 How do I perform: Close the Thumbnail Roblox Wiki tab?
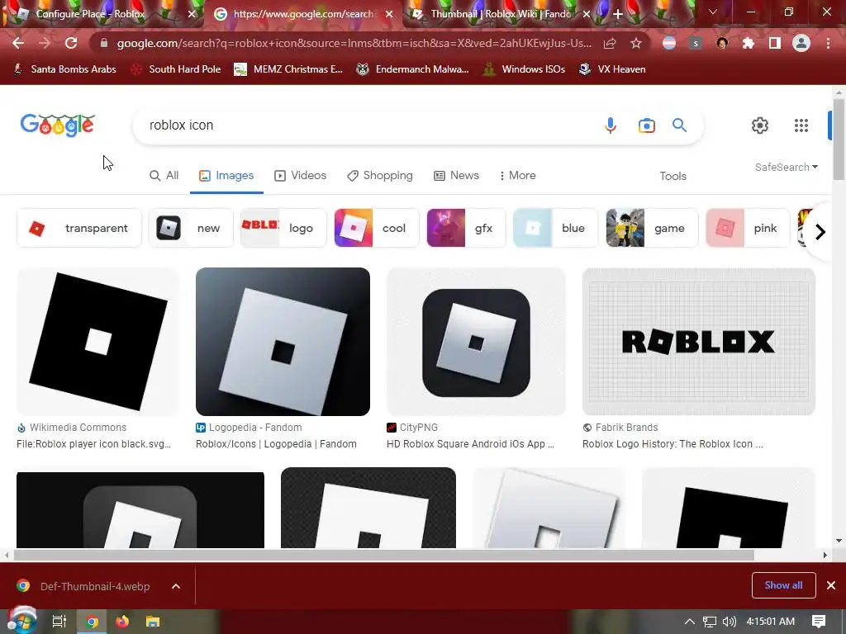(587, 14)
